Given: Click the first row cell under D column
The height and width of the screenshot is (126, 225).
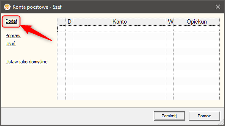Looking at the screenshot, I should pyautogui.click(x=69, y=29).
